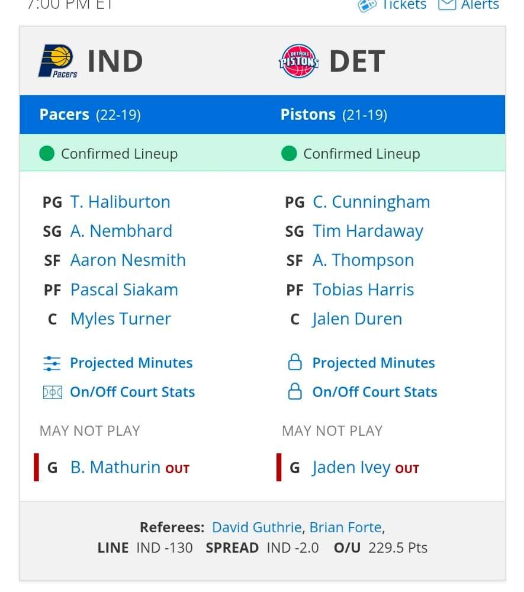View Jaden Ivey out status
Image resolution: width=524 pixels, height=592 pixels.
(351, 468)
